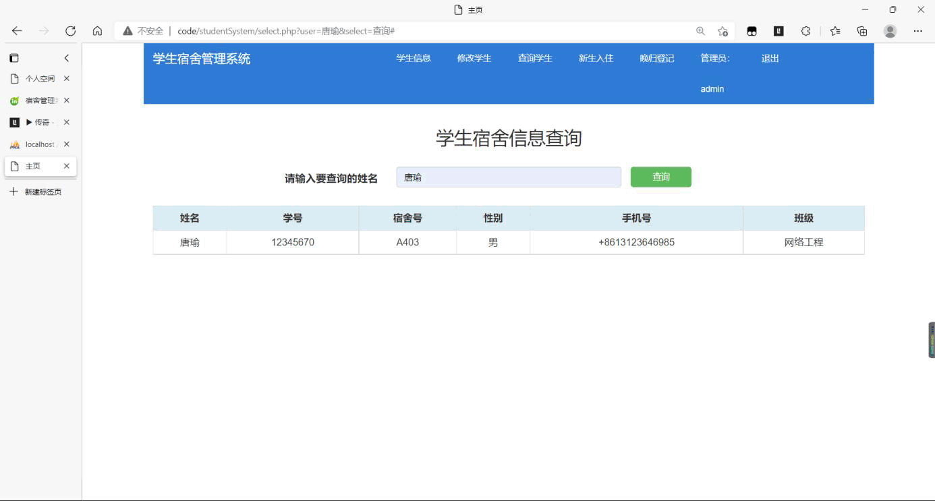Reload the current page
Viewport: 935px width, 501px height.
point(70,31)
